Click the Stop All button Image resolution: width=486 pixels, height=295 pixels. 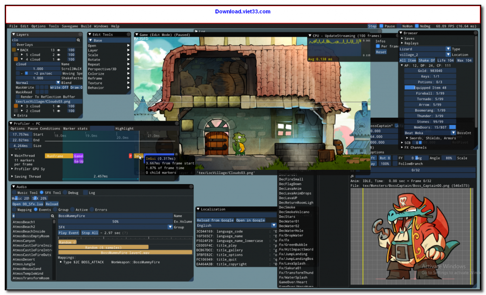coord(90,233)
